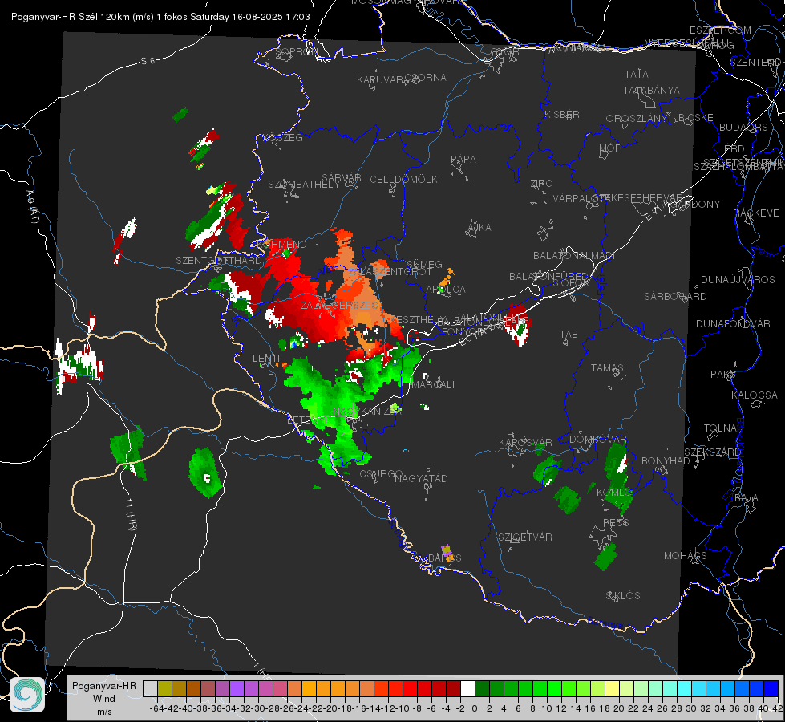Screen dimensions: 785x722
Task: Click the ÉRD label
Action: point(734,149)
